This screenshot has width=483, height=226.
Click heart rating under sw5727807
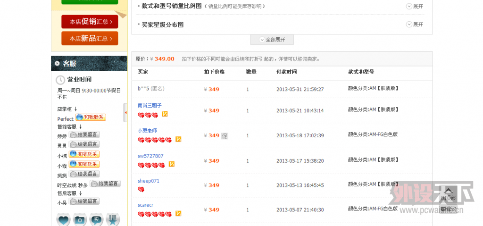(151, 165)
